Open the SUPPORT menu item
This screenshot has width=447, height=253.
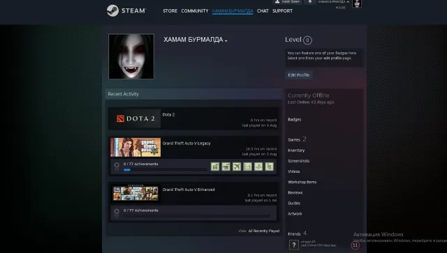click(282, 11)
